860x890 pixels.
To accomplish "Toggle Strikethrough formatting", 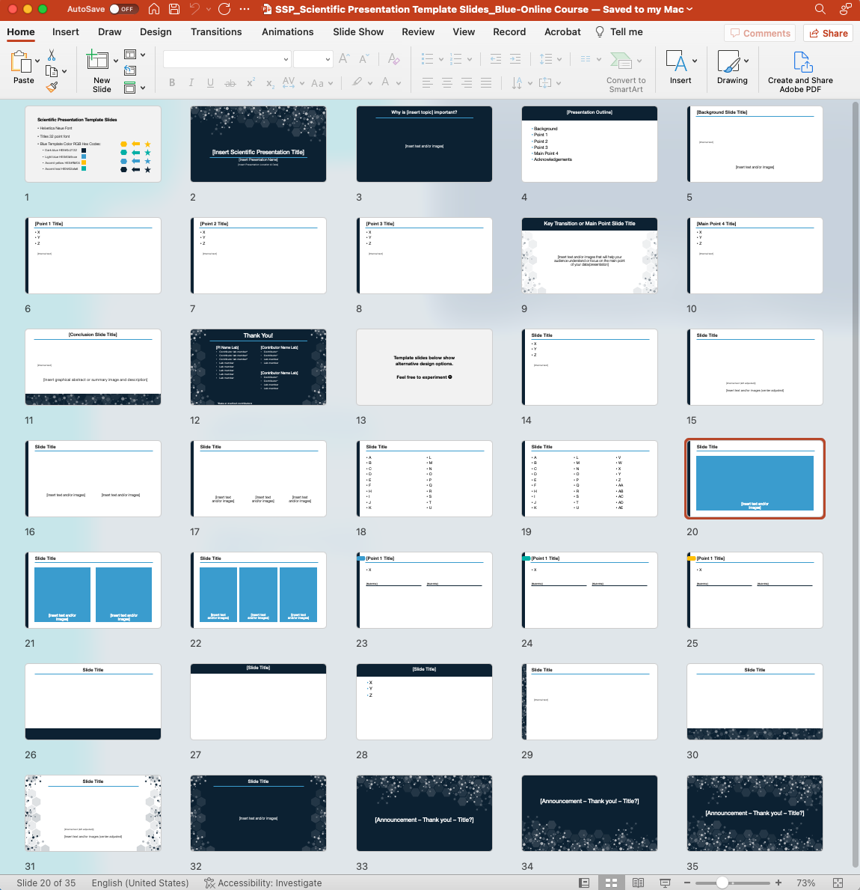I will point(230,83).
